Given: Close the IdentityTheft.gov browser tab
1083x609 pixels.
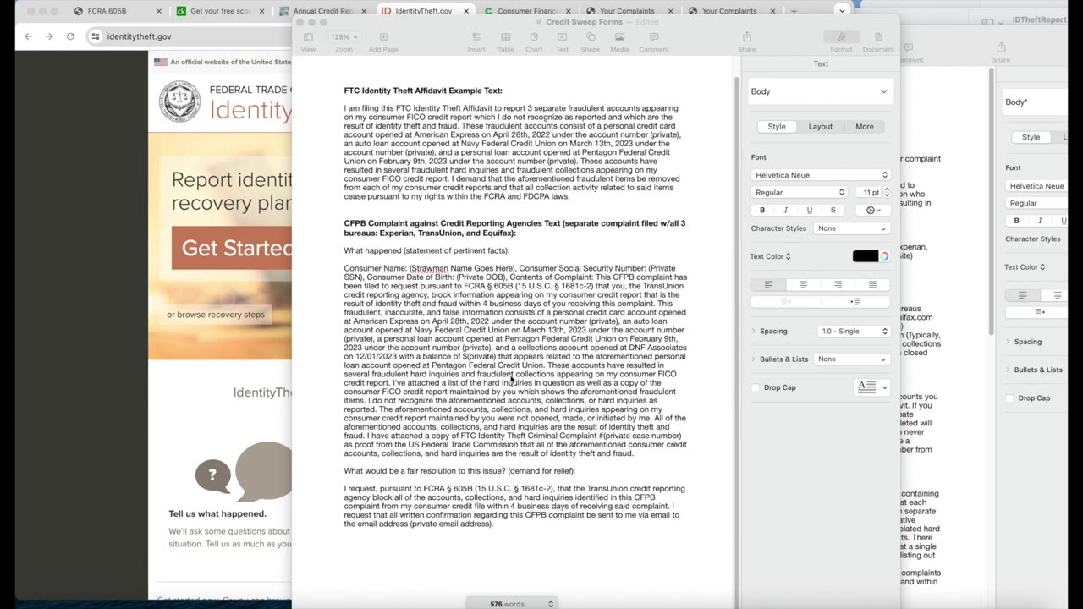Looking at the screenshot, I should pos(467,11).
